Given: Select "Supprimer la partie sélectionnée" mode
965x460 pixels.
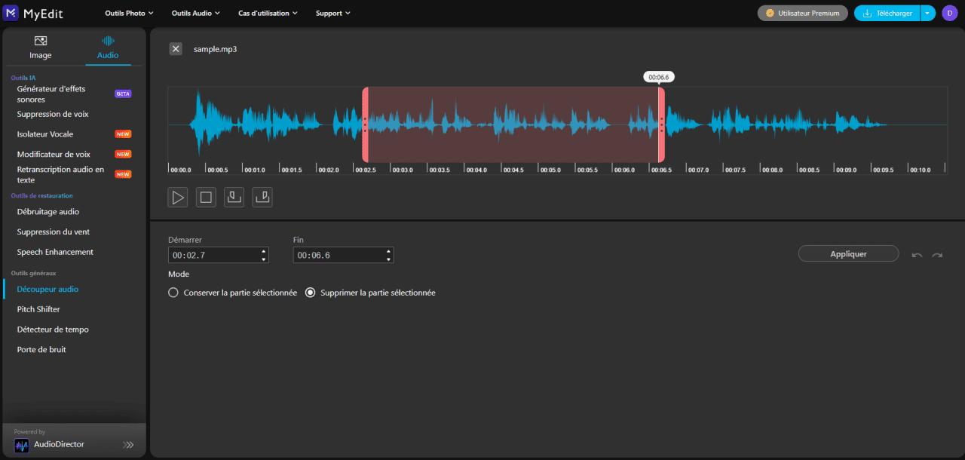Looking at the screenshot, I should [310, 293].
